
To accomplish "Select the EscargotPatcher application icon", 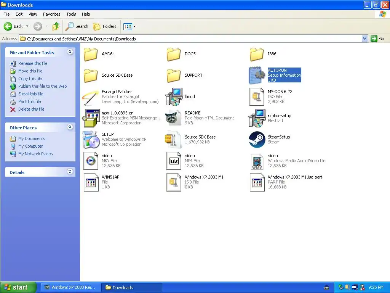I will coord(91,97).
